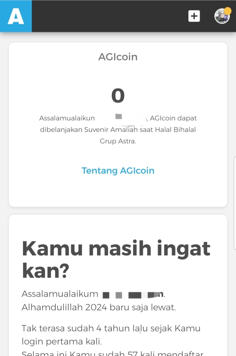Image resolution: width=236 pixels, height=356 pixels.
Task: Click the orange notification dot on avatar
Action: pyautogui.click(x=227, y=11)
